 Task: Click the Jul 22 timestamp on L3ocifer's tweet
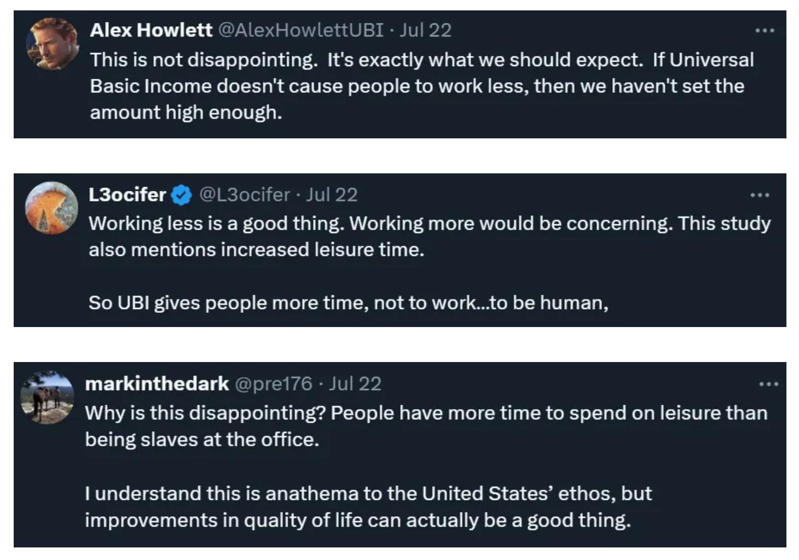coord(332,195)
